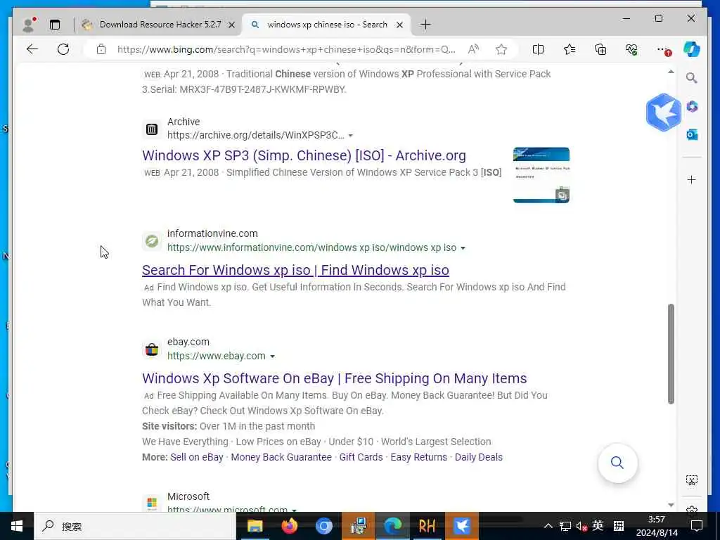Click scrollbar up arrow
720x540 pixels.
(671, 72)
